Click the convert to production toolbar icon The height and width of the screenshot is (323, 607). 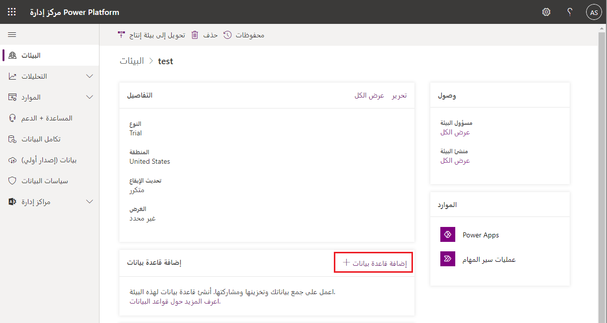click(121, 35)
